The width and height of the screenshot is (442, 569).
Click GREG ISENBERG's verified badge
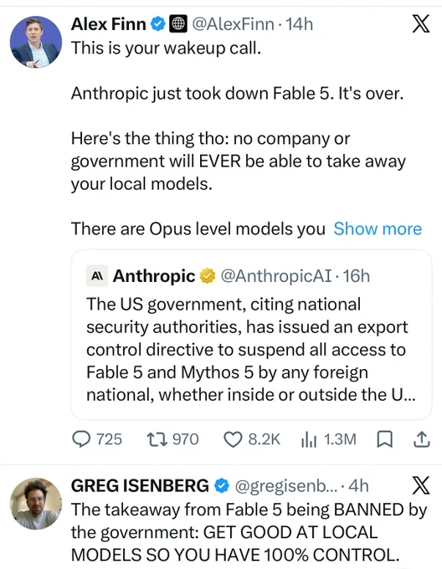(x=222, y=485)
